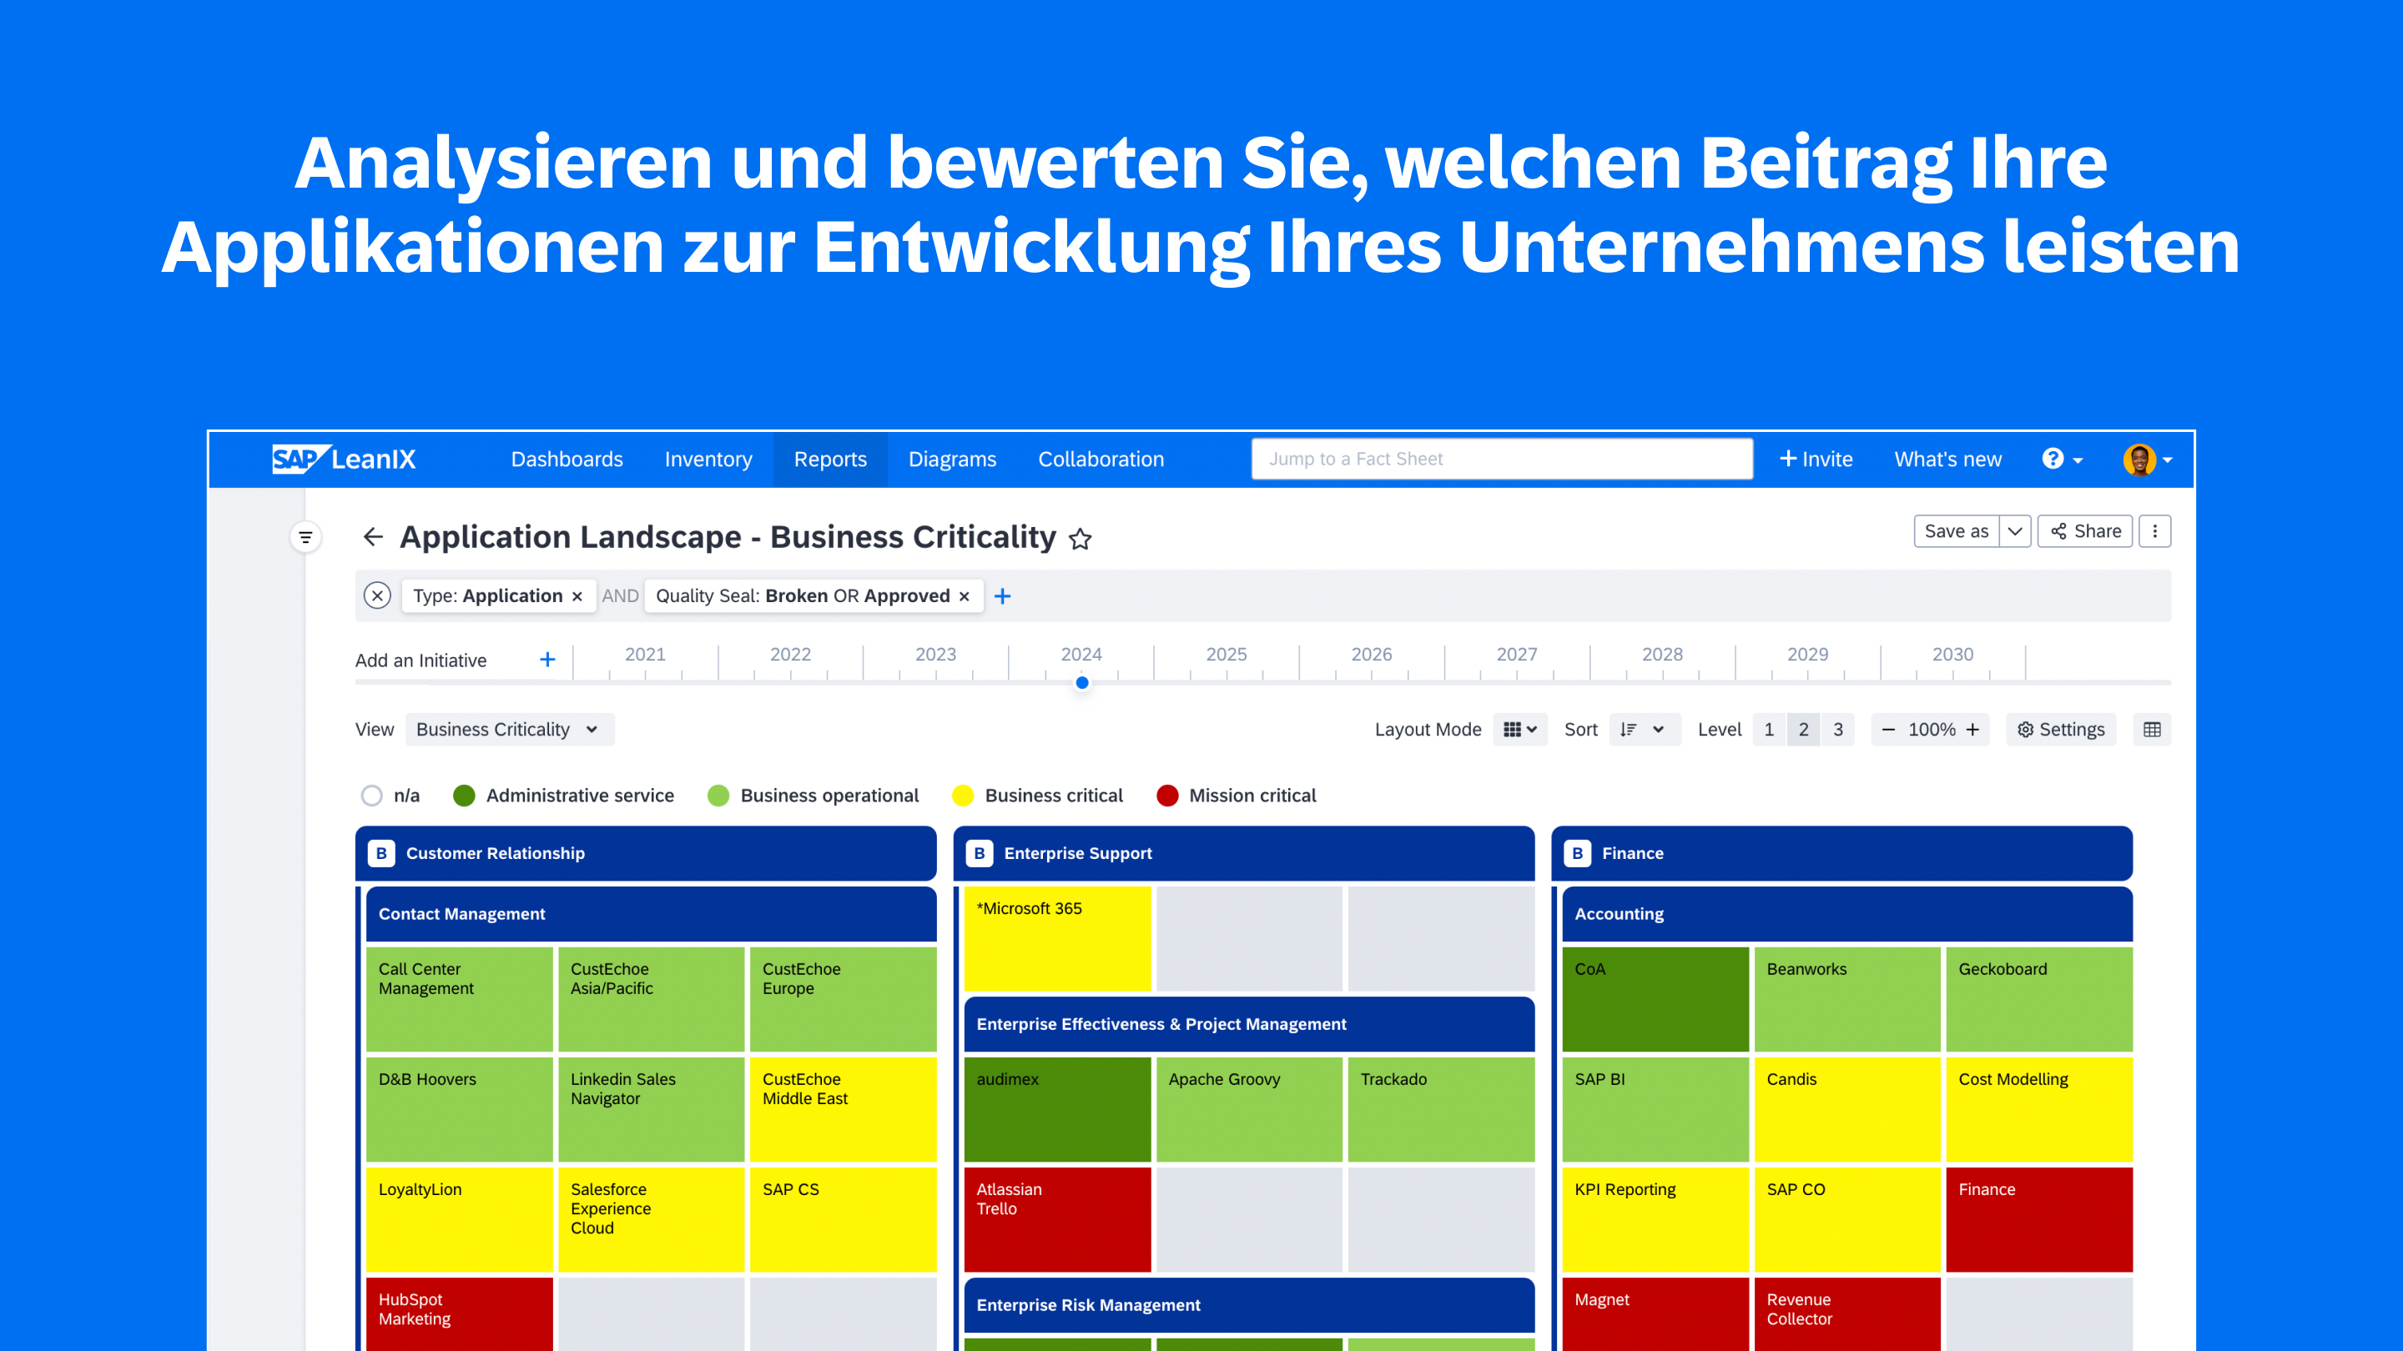Click the Settings button
Viewport: 2403px width, 1351px height.
pyautogui.click(x=2061, y=729)
